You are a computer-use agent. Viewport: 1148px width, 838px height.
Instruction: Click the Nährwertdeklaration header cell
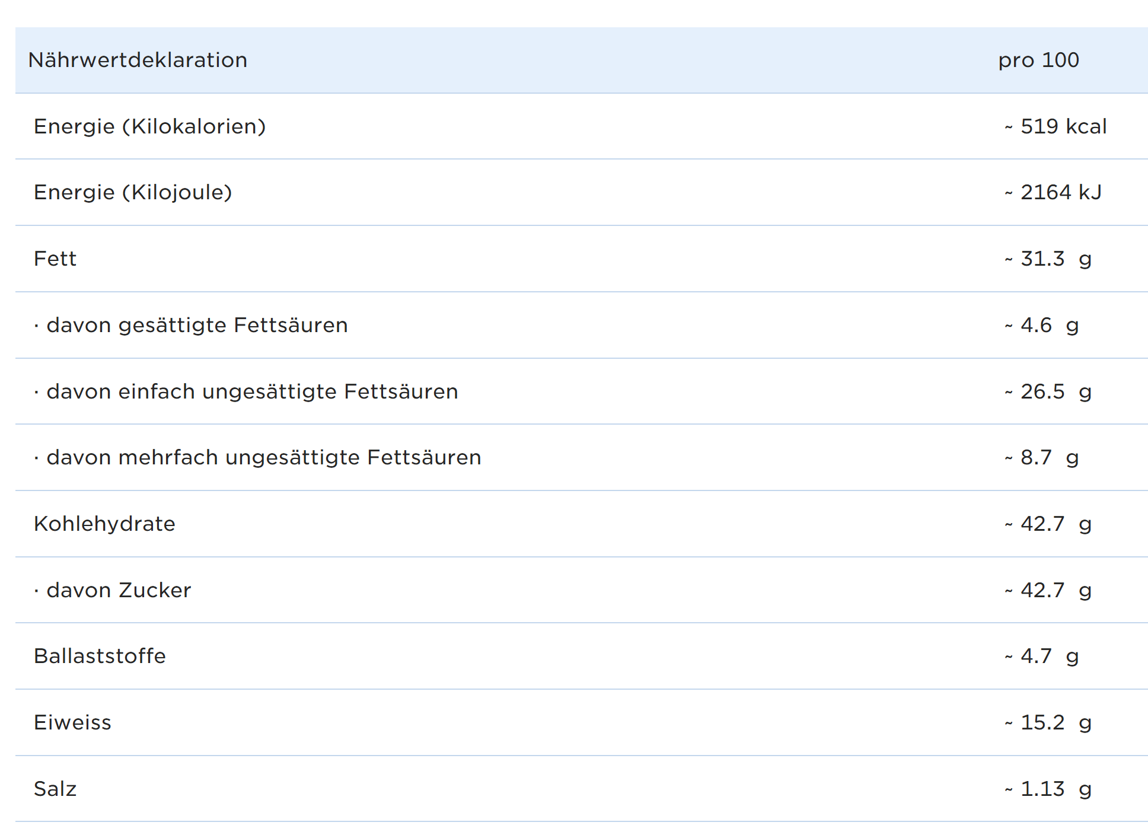[138, 60]
